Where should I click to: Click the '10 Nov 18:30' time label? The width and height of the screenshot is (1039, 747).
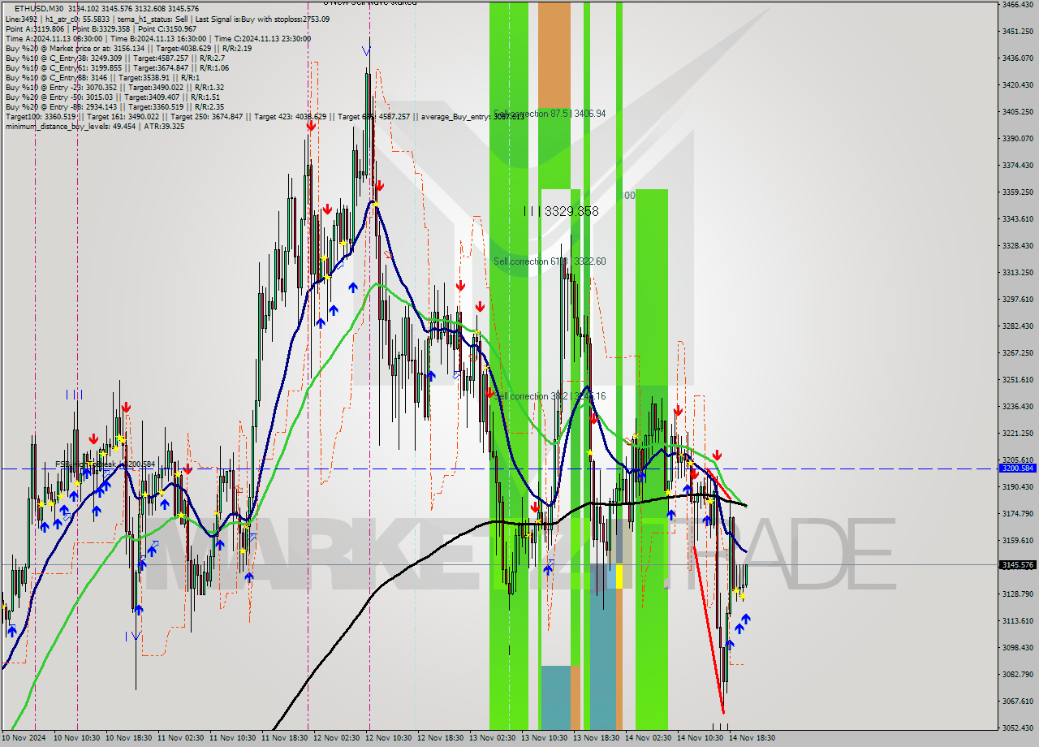[x=129, y=738]
